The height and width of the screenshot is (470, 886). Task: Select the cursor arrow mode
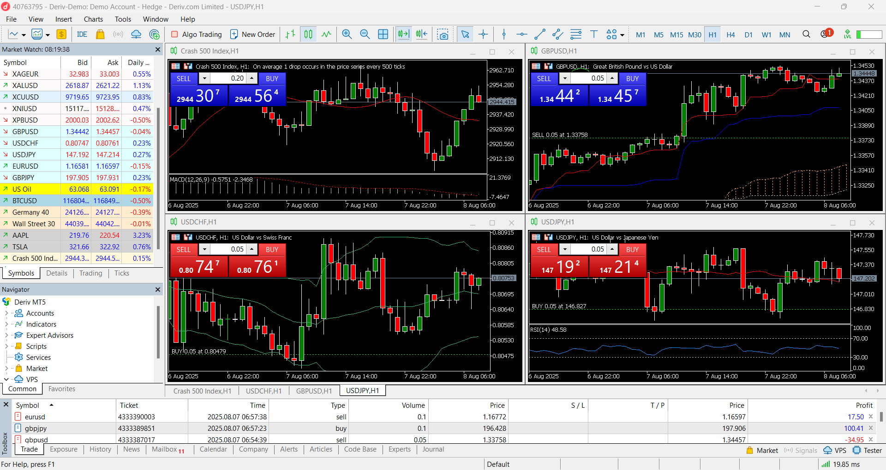(x=465, y=35)
